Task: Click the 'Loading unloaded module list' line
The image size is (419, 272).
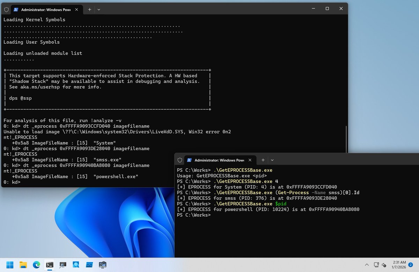Action: [43, 53]
